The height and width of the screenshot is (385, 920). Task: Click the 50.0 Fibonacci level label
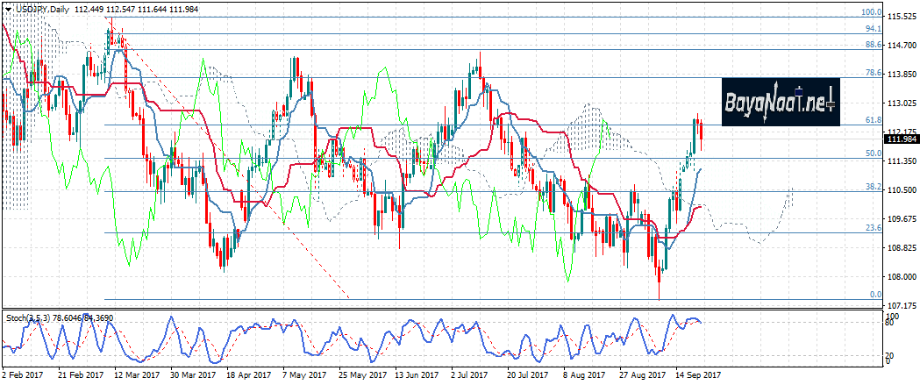click(873, 153)
